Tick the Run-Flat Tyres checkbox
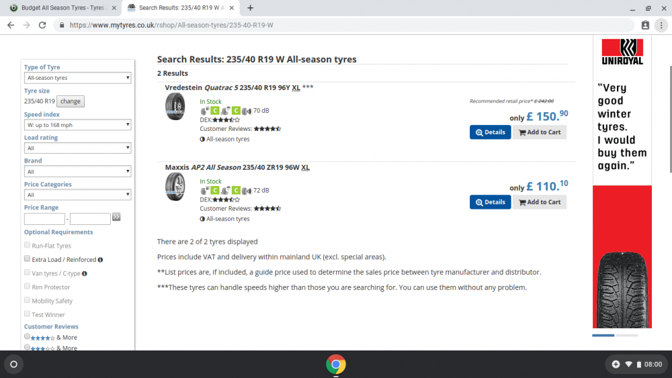This screenshot has height=378, width=672. click(27, 245)
